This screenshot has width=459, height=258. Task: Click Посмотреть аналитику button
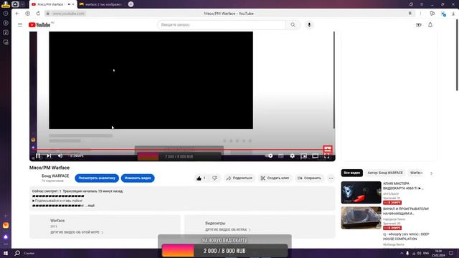[x=97, y=178]
